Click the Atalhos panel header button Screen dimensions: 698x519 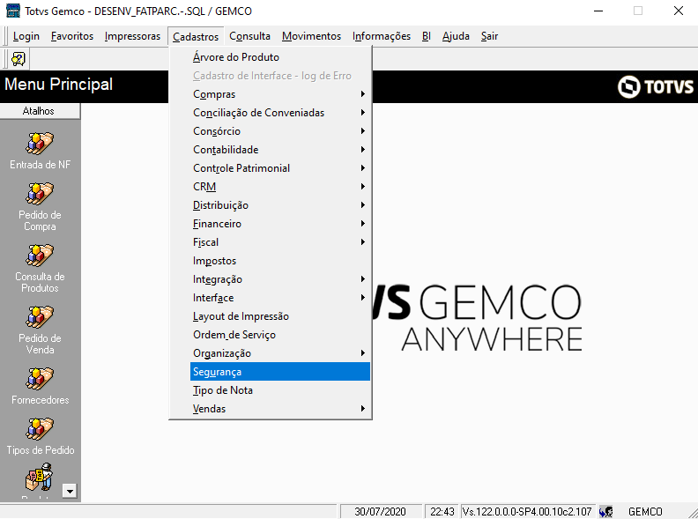pyautogui.click(x=40, y=111)
